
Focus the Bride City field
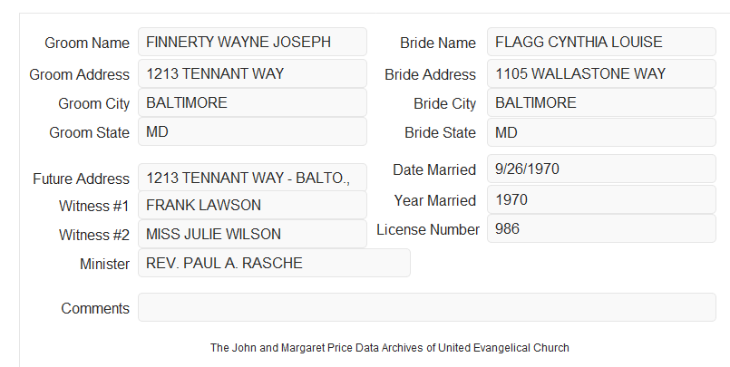click(601, 102)
